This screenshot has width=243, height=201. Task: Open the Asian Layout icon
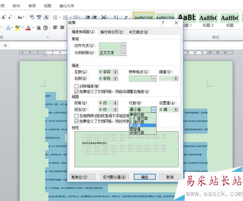coord(104,17)
